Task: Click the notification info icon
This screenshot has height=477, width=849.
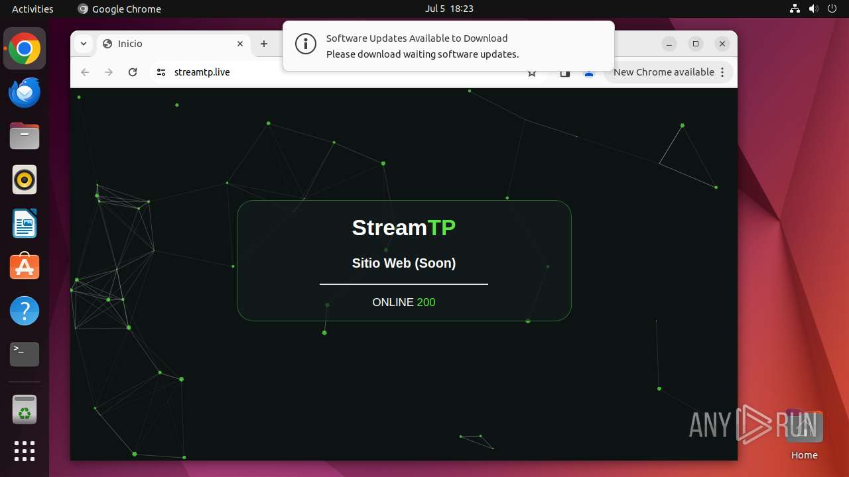Action: (x=306, y=44)
